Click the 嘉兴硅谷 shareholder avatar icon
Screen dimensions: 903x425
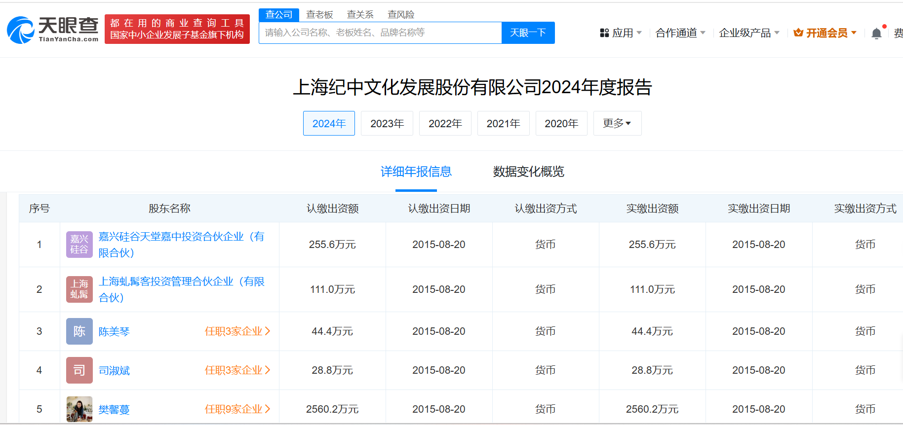pos(79,245)
